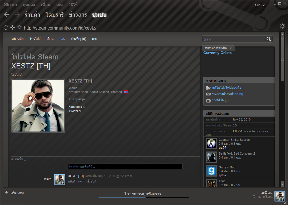Image resolution: width=288 pixels, height=205 pixels.
Task: Click the vertical scrollbar thumb
Action: (282, 59)
